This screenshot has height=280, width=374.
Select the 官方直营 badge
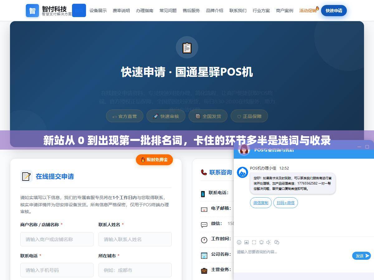point(125,116)
